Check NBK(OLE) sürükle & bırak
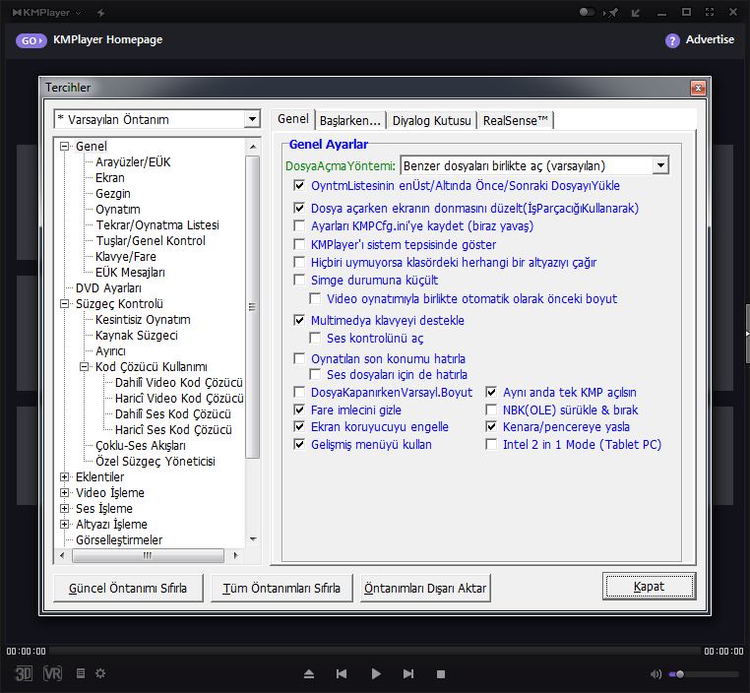 click(491, 409)
